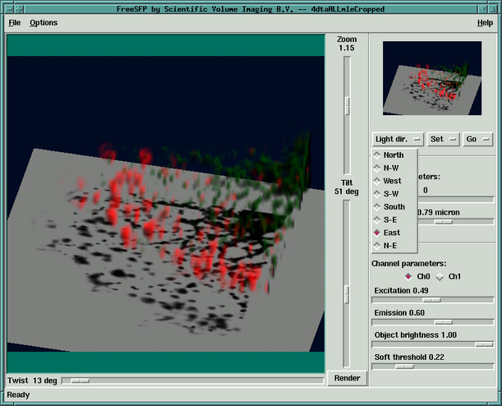Select channel Ch1
The height and width of the screenshot is (406, 502).
(x=449, y=276)
